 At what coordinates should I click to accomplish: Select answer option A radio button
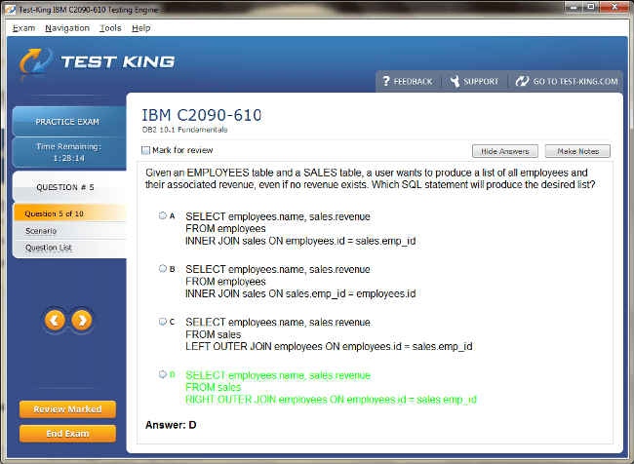(163, 215)
